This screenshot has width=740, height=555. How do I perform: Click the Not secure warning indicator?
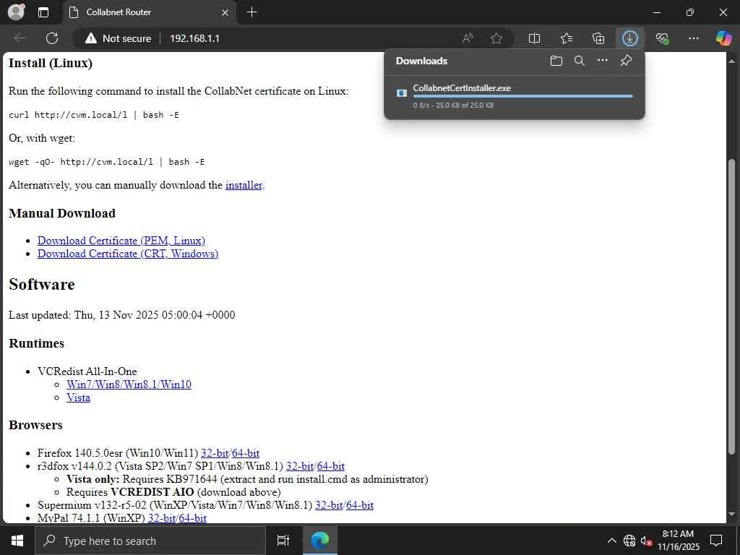pos(118,38)
